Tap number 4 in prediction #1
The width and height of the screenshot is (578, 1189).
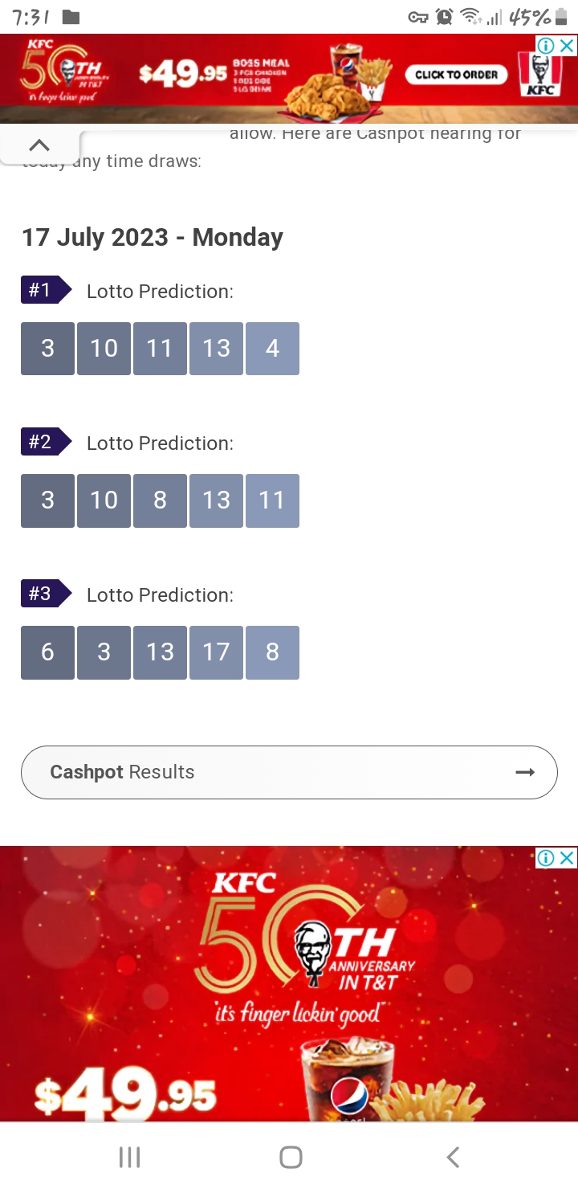[272, 349]
